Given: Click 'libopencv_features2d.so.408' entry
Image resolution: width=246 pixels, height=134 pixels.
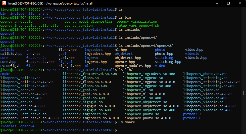Looking at the screenshot, I should click(x=90, y=74).
